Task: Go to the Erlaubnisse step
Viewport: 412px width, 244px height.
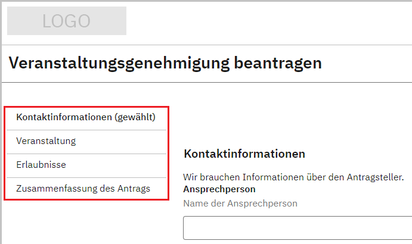Action: (x=41, y=165)
